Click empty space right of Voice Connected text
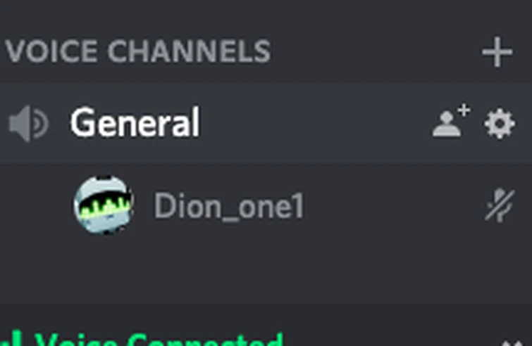This screenshot has height=346, width=532. (x=390, y=339)
